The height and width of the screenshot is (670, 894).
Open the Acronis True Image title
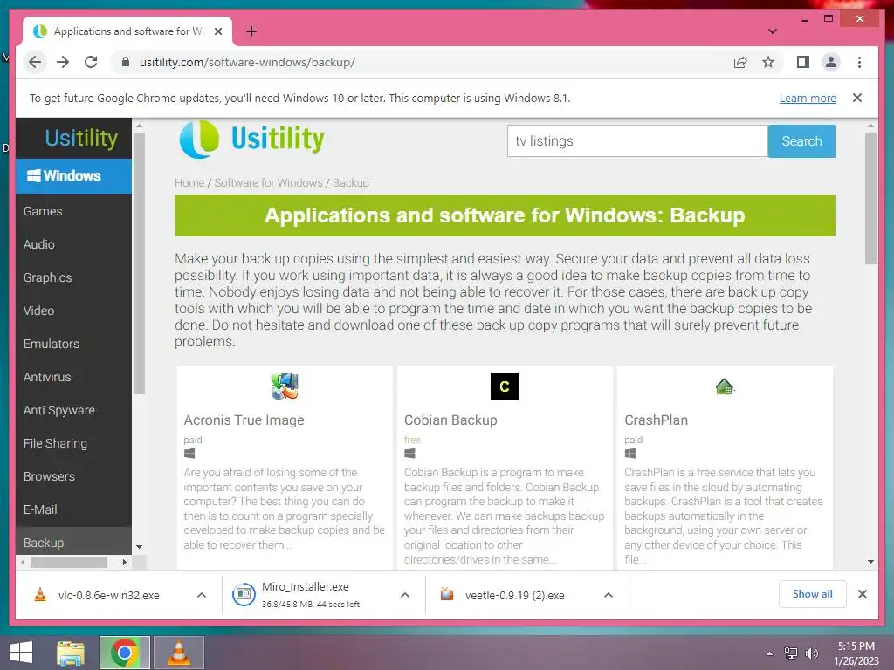(244, 420)
